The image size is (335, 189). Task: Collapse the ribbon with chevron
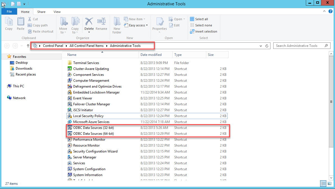pos(324,11)
